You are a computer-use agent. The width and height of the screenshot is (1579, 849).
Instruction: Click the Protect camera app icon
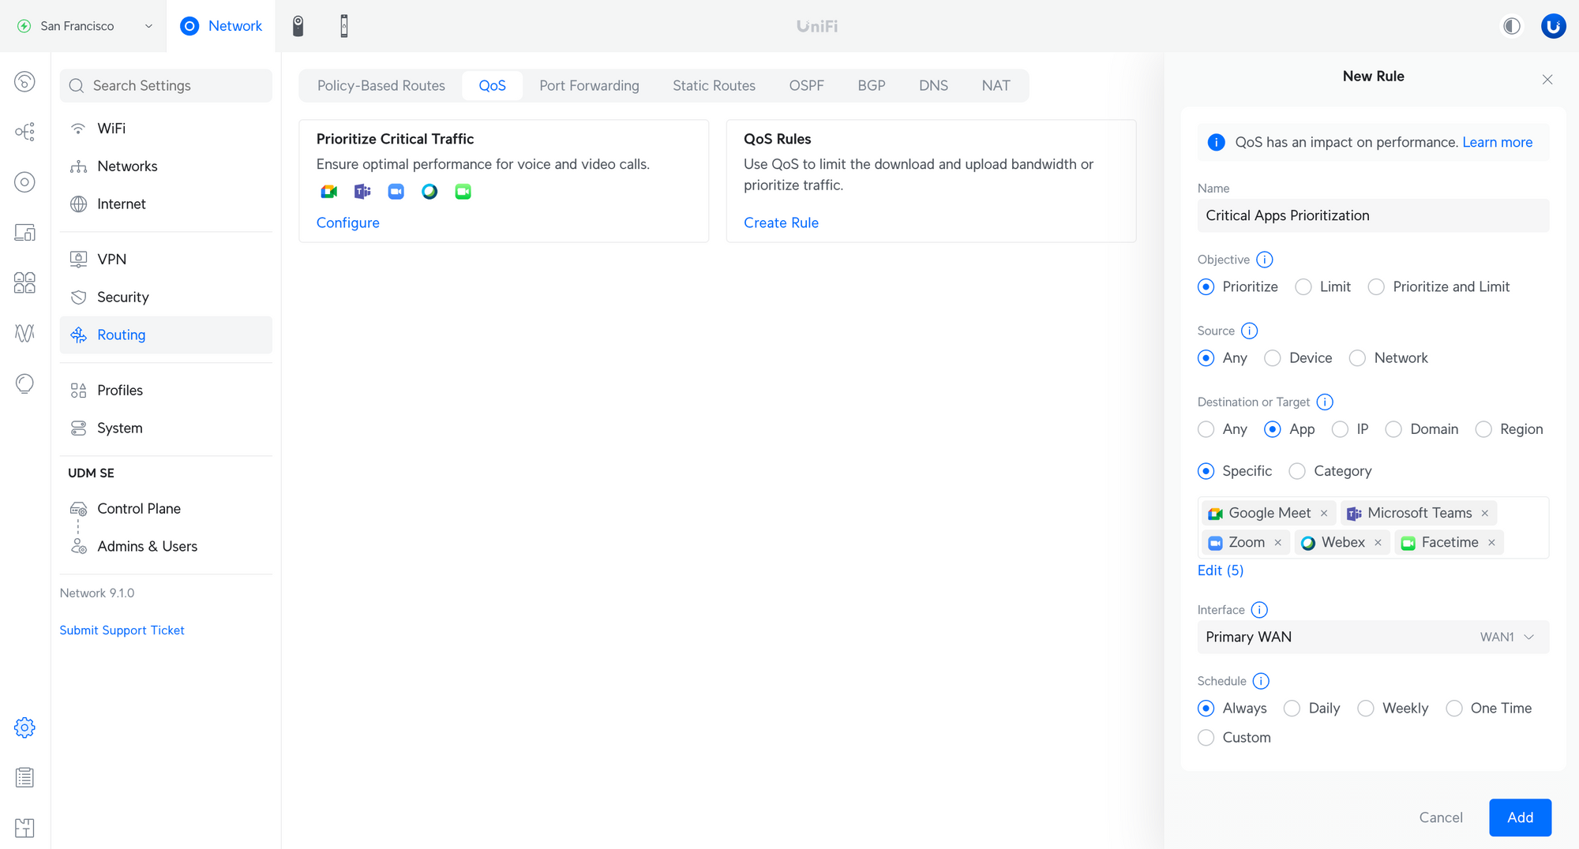(298, 26)
